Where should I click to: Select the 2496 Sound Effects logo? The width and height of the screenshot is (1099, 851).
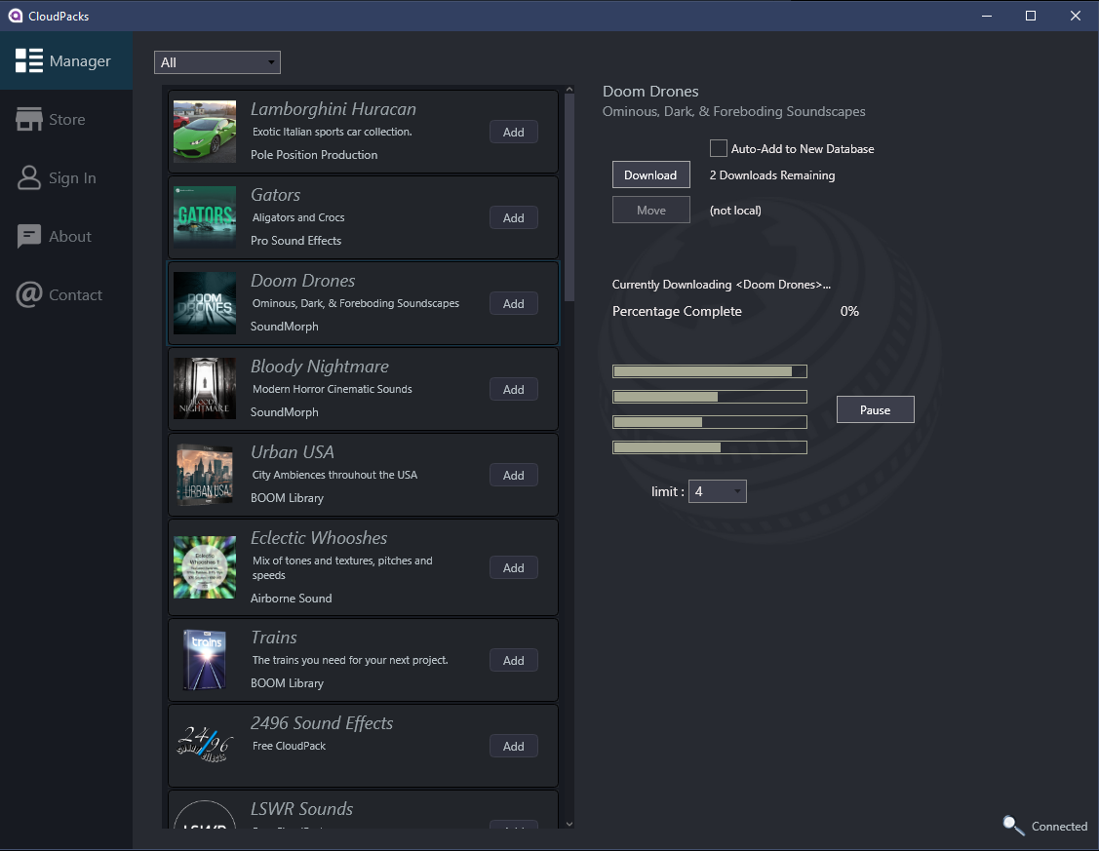pyautogui.click(x=205, y=746)
